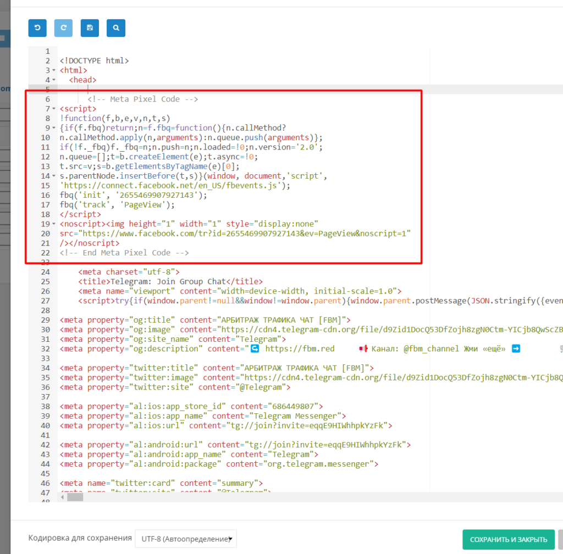Grab the horizontal scrollbar thumb
The height and width of the screenshot is (554, 563).
point(75,497)
